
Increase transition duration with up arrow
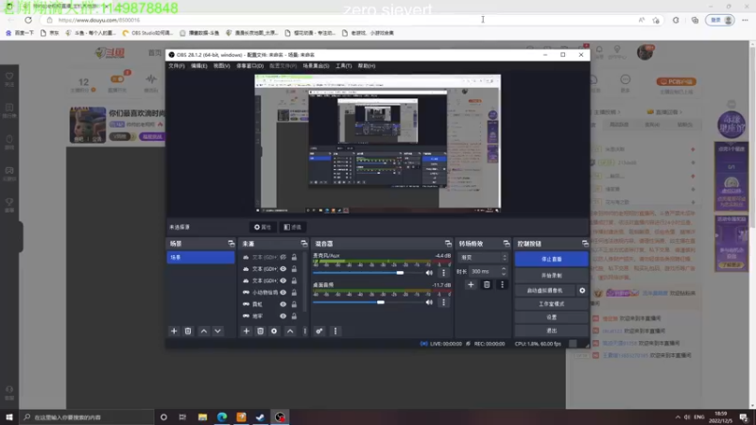click(504, 269)
